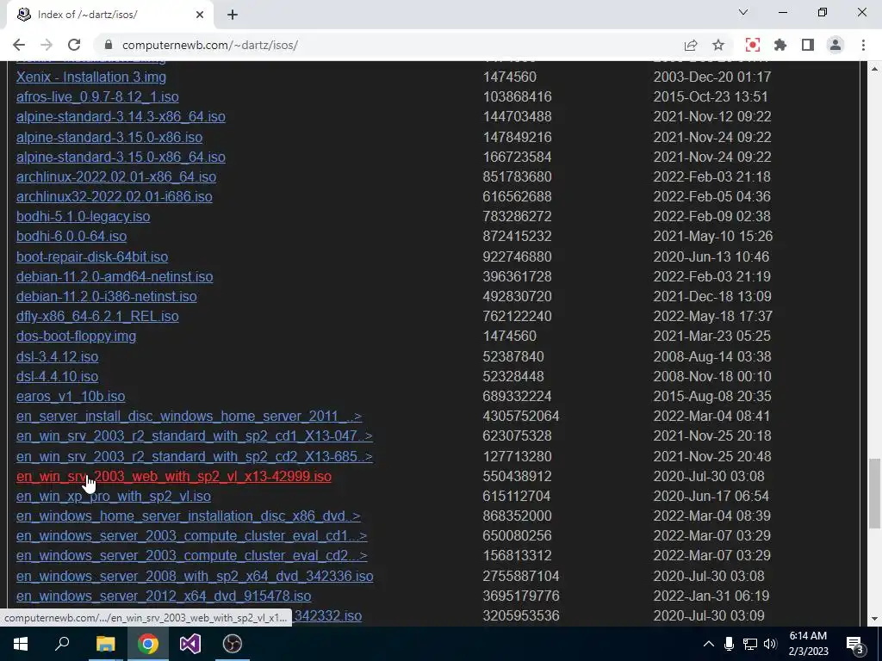Screen dimensions: 882x661
Task: Share this page via share icon
Action: click(691, 45)
